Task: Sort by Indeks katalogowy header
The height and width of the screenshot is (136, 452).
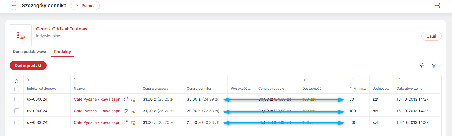Action: 42,89
